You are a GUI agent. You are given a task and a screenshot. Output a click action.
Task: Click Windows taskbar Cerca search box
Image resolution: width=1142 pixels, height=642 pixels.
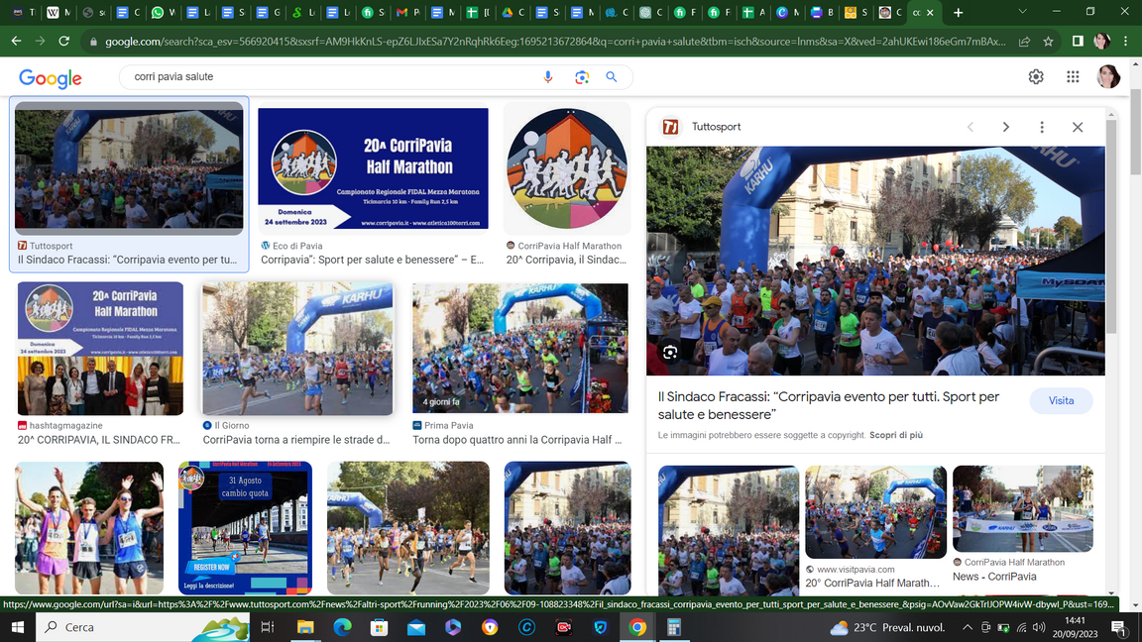pyautogui.click(x=143, y=627)
